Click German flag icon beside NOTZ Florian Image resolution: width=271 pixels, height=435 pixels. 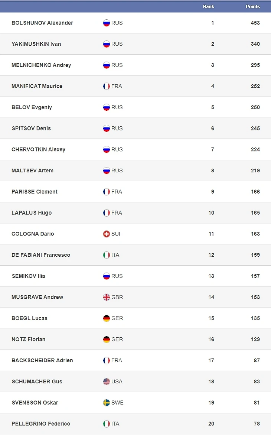point(107,339)
